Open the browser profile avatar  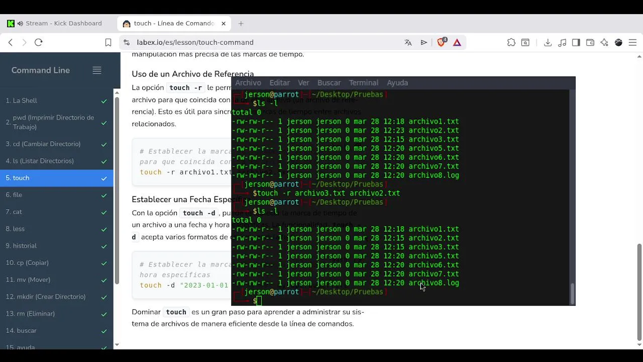coord(618,43)
